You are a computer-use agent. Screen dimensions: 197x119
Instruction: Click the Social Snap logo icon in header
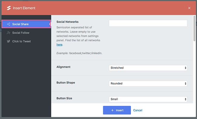(9, 8)
